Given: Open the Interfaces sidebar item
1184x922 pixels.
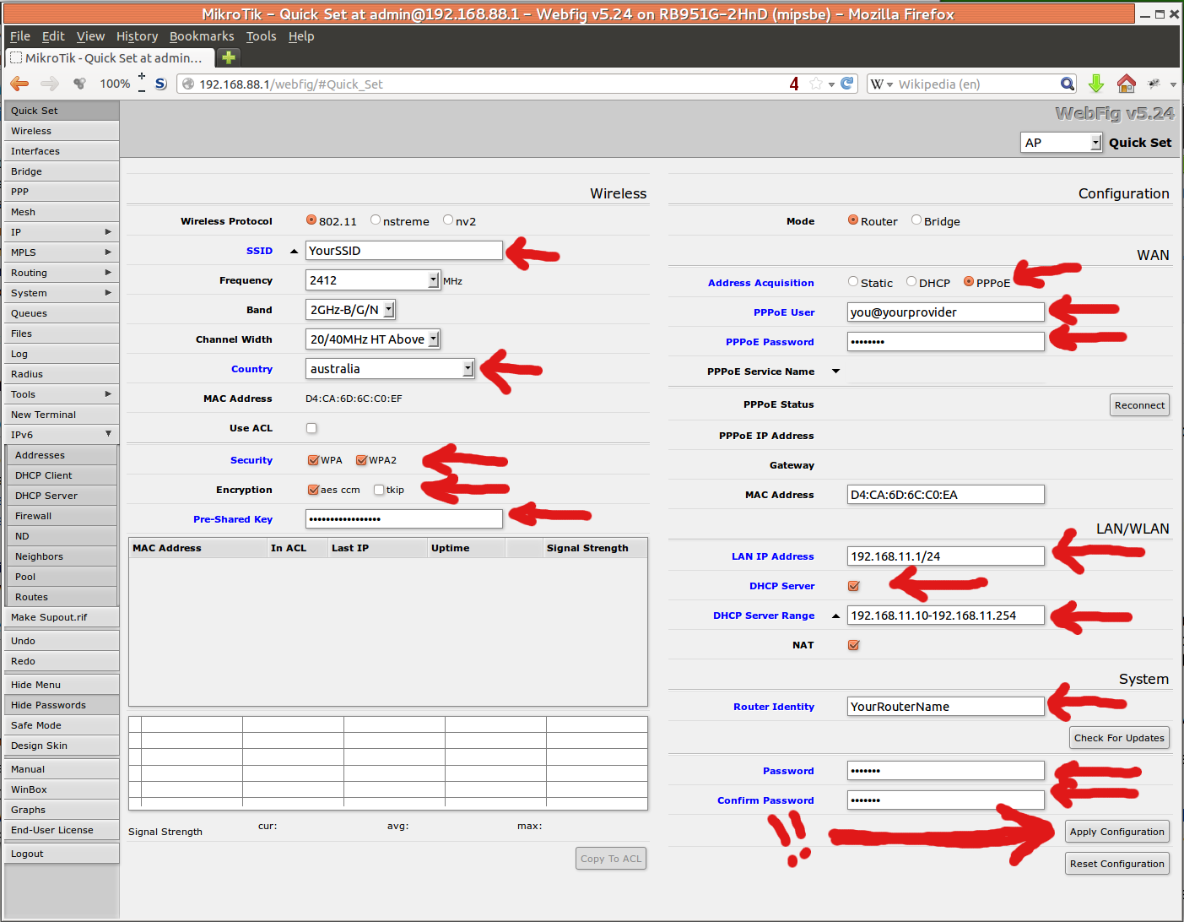Looking at the screenshot, I should tap(62, 151).
